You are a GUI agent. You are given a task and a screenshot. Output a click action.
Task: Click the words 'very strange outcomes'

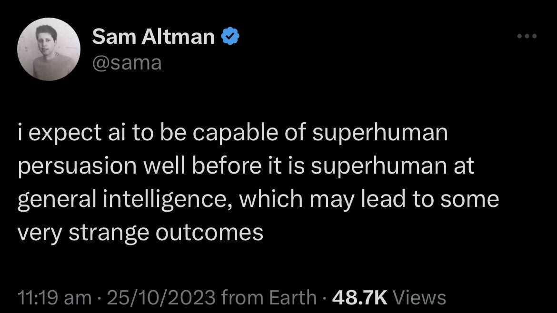[x=140, y=233]
